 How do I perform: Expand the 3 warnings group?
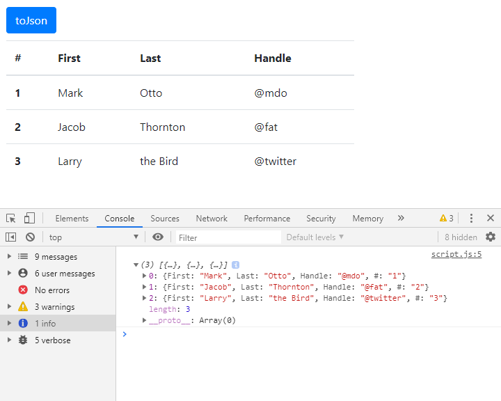pyautogui.click(x=9, y=306)
